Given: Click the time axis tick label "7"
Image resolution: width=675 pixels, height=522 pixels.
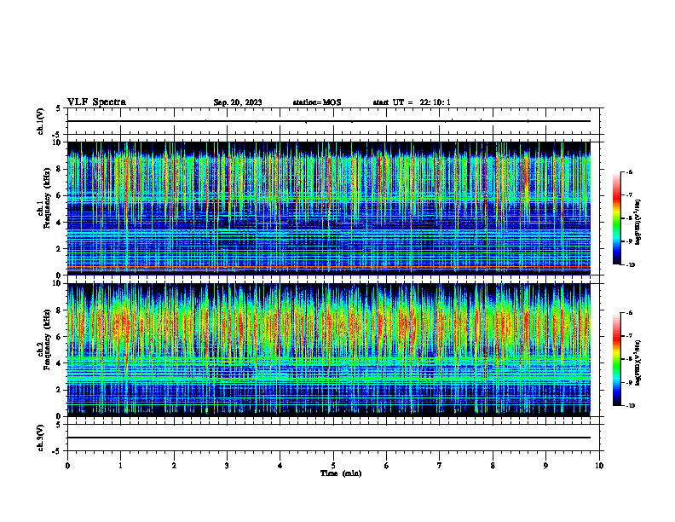Looking at the screenshot, I should pos(440,466).
